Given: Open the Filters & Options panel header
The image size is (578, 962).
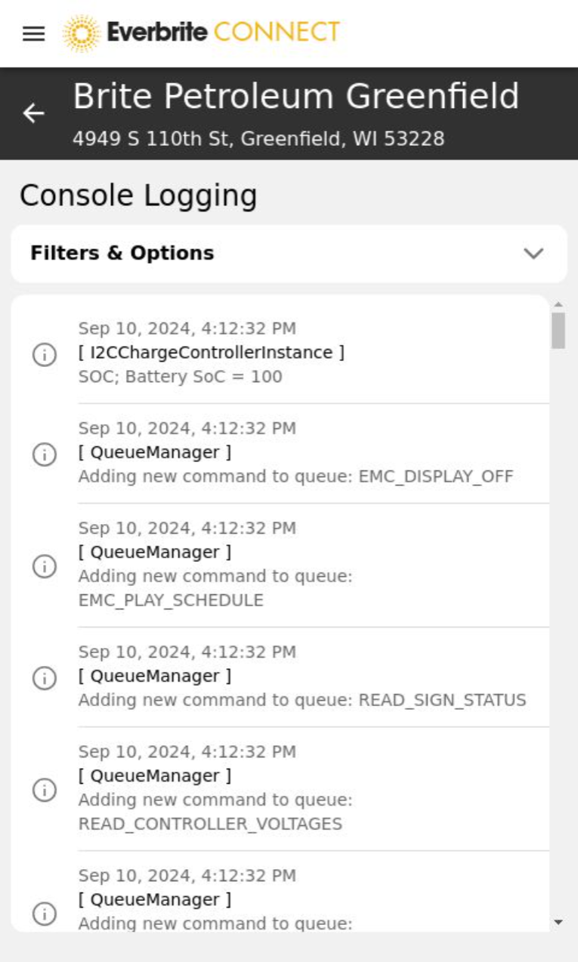Looking at the screenshot, I should tap(122, 254).
